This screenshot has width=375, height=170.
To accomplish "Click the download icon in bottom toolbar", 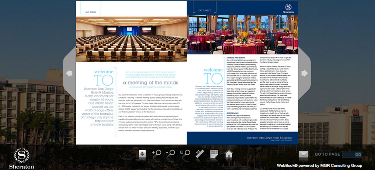I will pos(142,154).
